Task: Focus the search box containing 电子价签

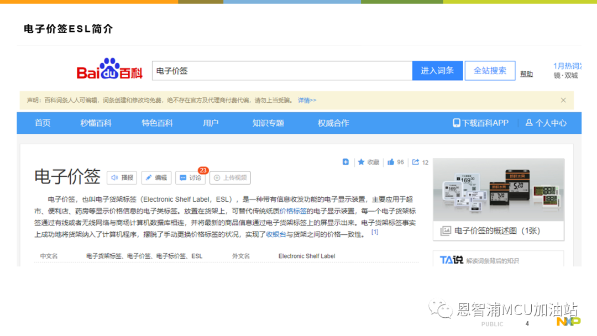Action: (x=282, y=71)
